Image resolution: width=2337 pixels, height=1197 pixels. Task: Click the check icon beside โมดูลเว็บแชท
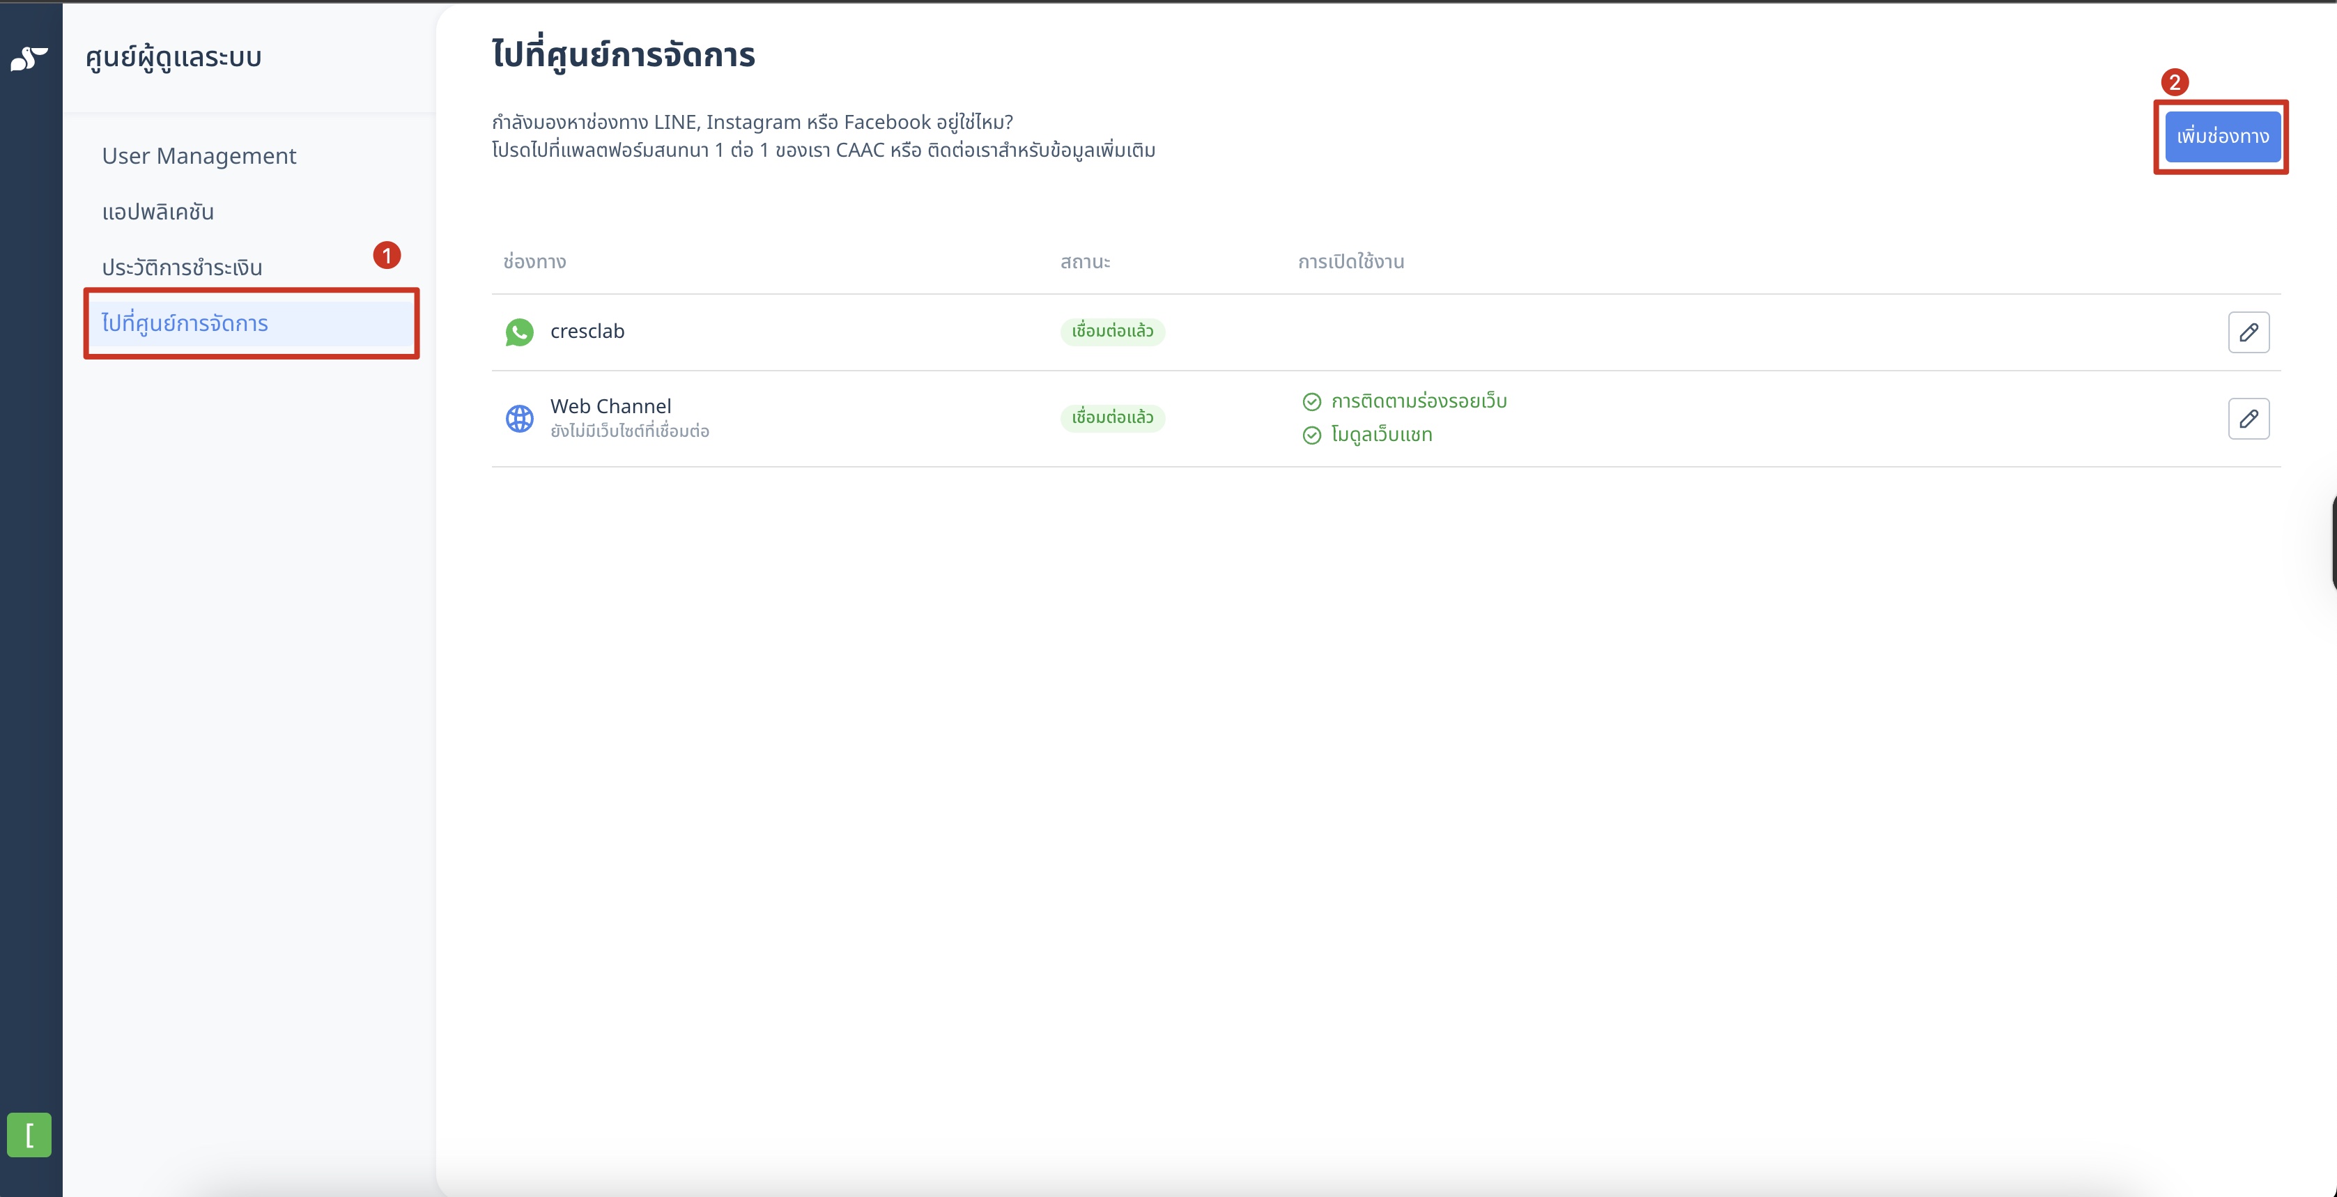pyautogui.click(x=1312, y=435)
